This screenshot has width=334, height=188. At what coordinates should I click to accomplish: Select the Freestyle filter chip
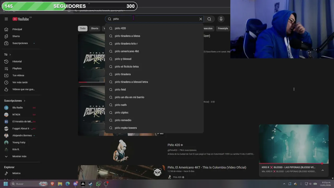[x=223, y=28]
